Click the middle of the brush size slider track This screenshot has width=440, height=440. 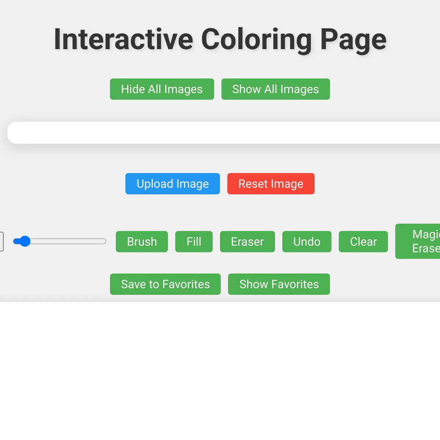point(60,241)
